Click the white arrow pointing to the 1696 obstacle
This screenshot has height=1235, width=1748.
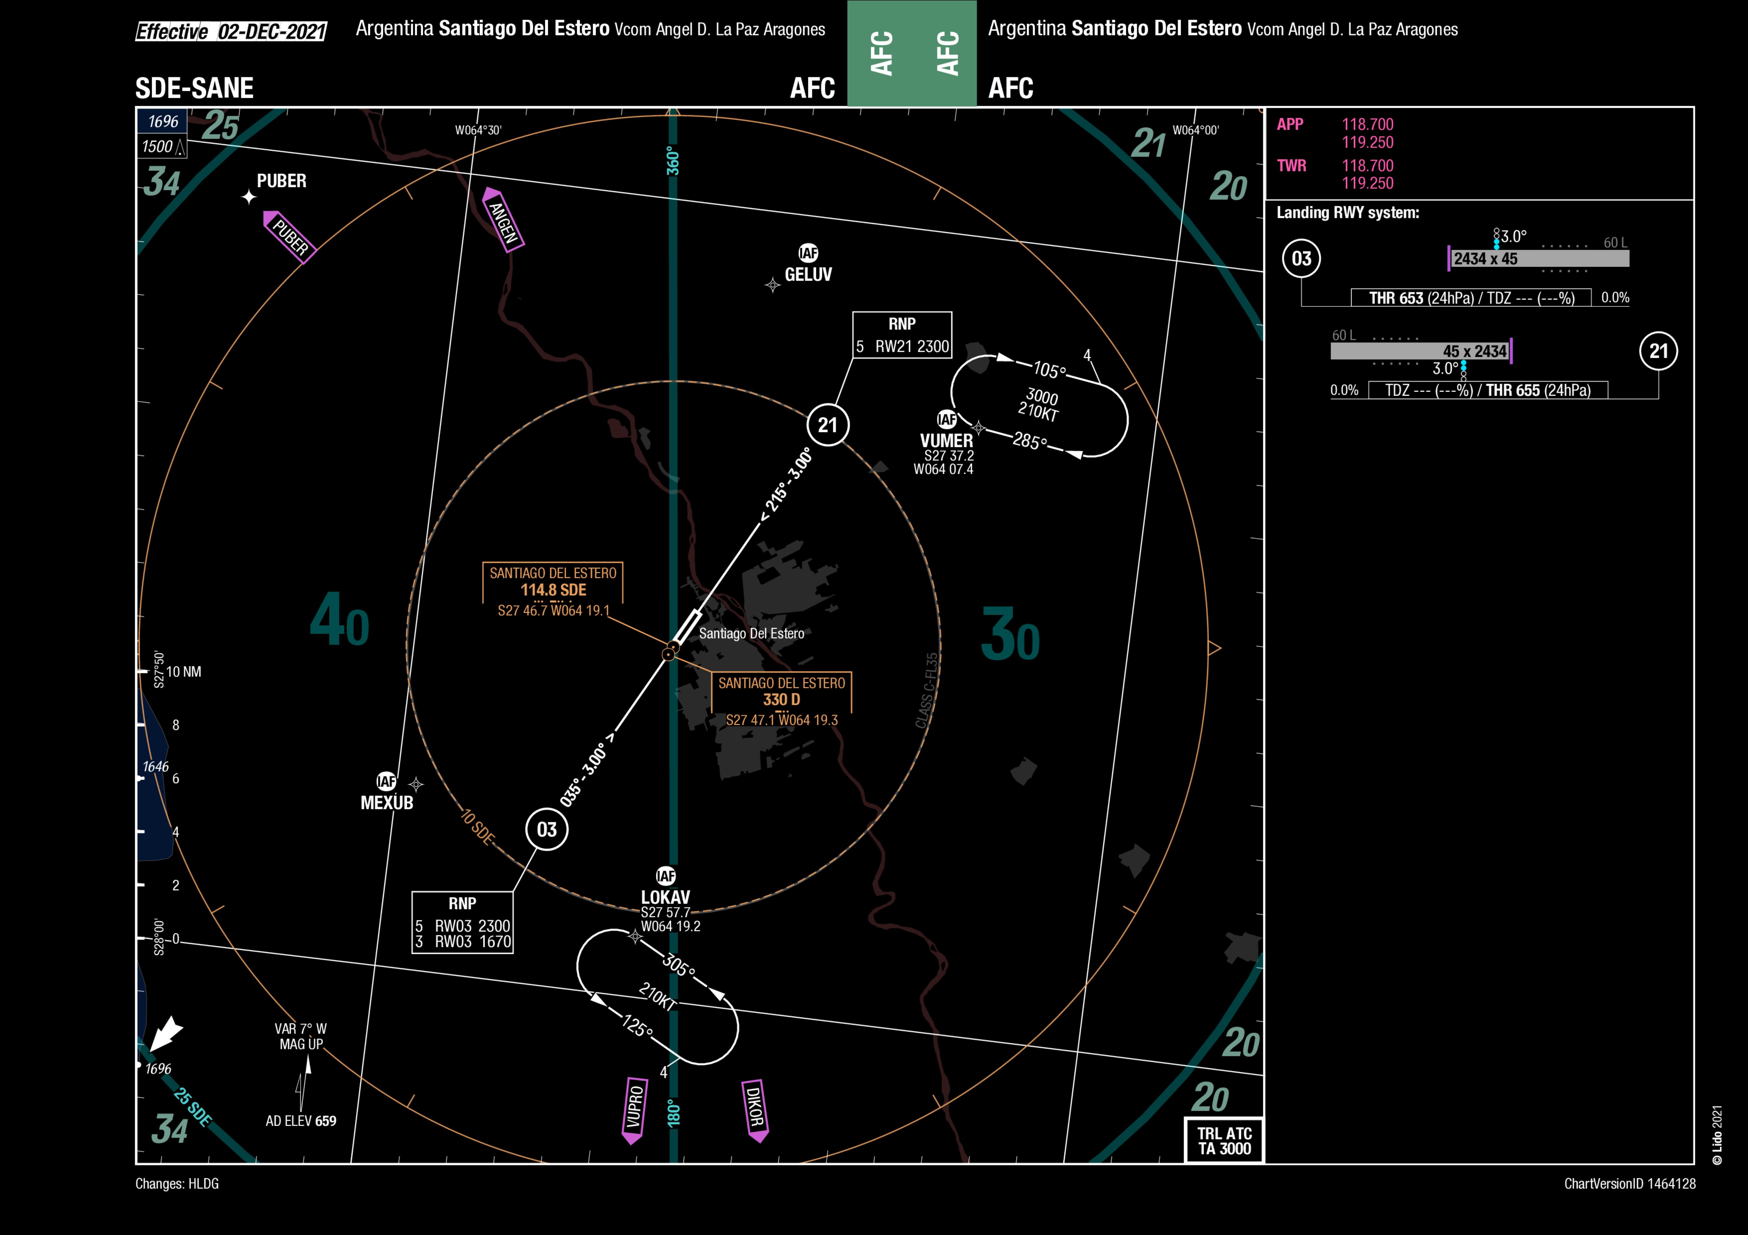click(166, 1034)
